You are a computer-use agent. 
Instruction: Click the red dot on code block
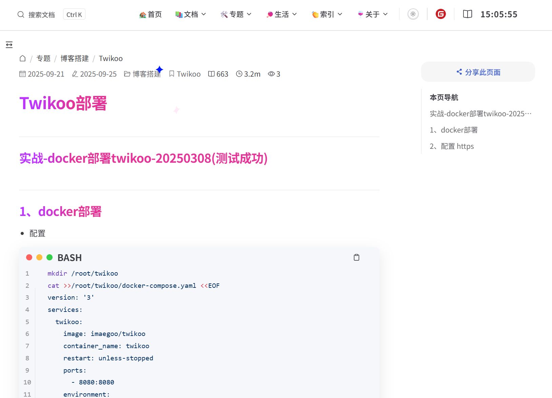[29, 258]
